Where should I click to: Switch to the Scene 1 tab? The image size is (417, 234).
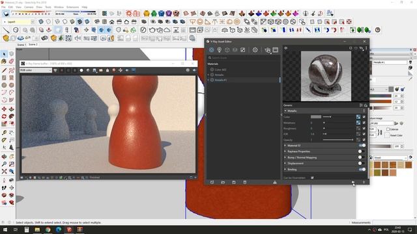[22, 45]
